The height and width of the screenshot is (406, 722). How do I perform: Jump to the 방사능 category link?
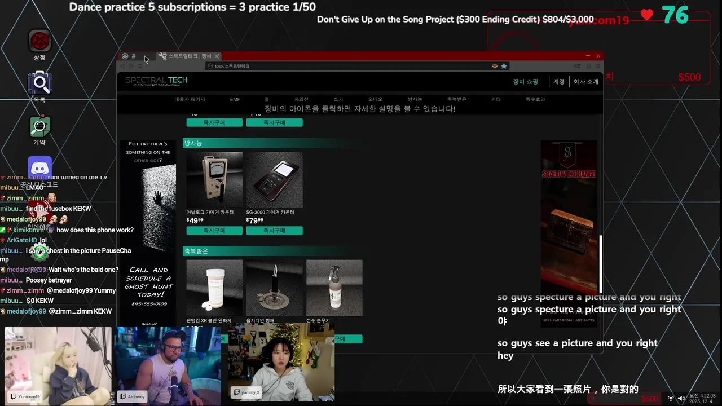pyautogui.click(x=415, y=99)
